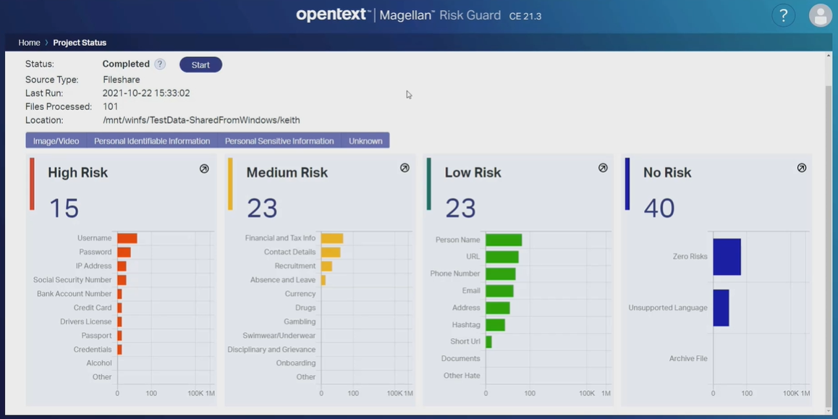The width and height of the screenshot is (838, 419).
Task: Select Personal Identifiable Information tab
Action: (152, 141)
